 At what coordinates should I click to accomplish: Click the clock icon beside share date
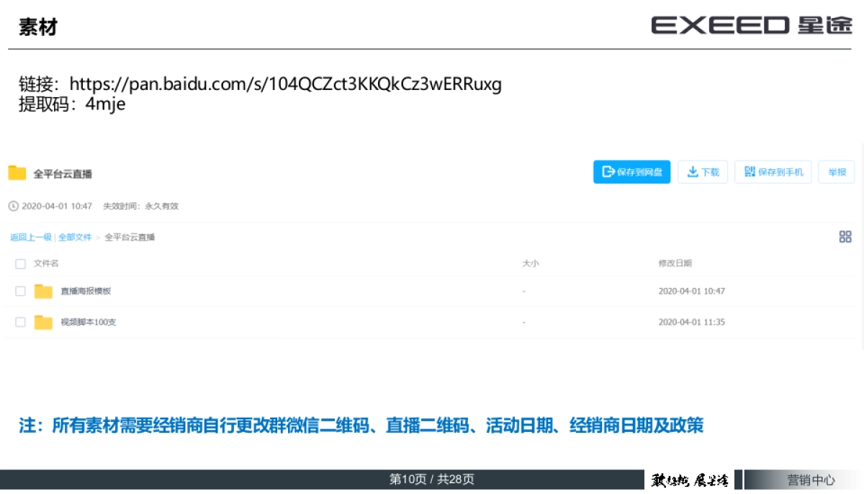click(x=13, y=206)
